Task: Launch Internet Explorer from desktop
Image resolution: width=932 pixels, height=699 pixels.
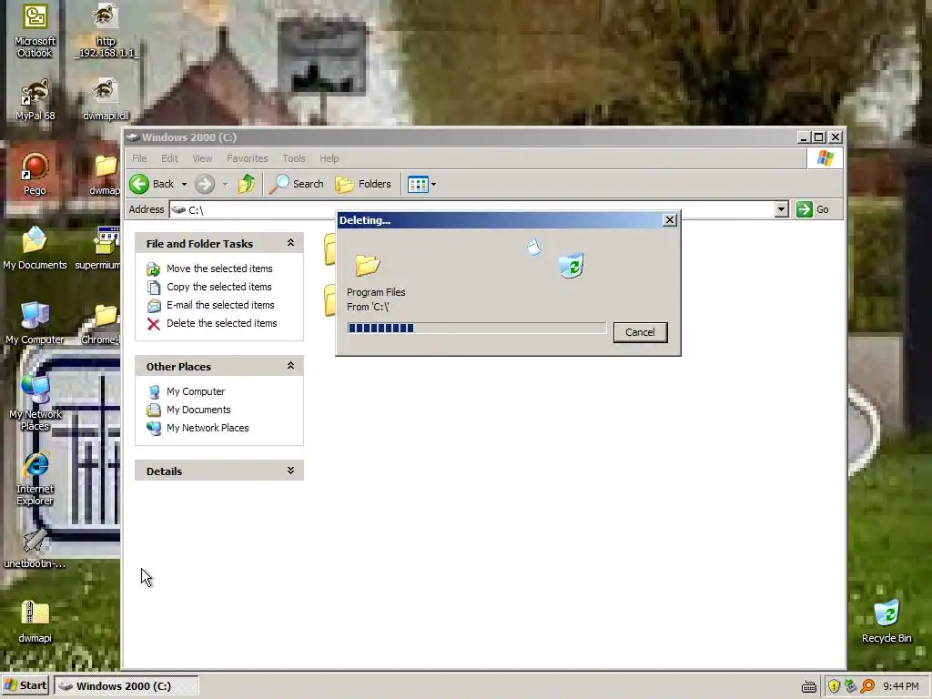Action: pyautogui.click(x=35, y=478)
